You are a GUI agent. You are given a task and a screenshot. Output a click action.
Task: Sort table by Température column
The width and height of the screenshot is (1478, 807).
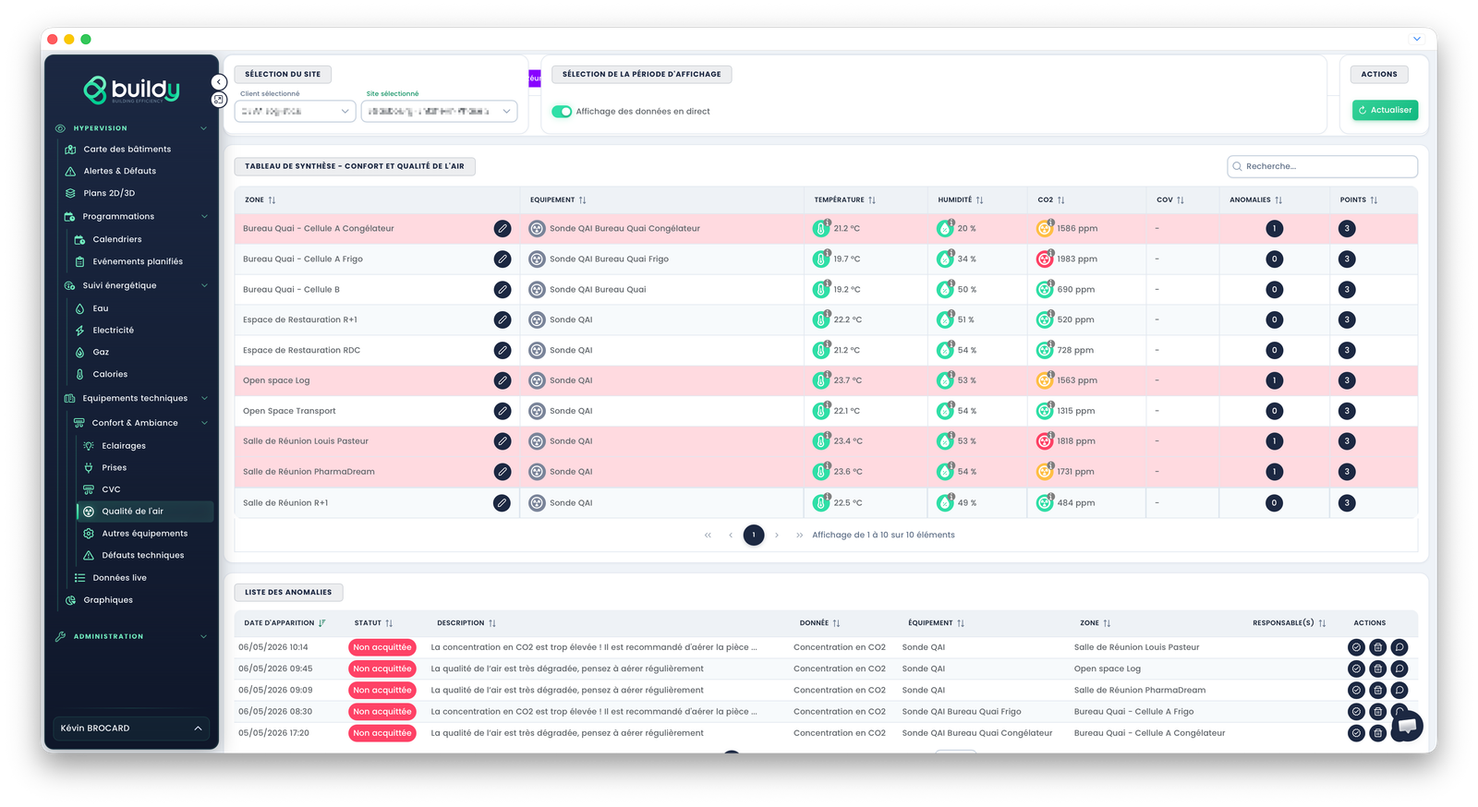(x=872, y=200)
